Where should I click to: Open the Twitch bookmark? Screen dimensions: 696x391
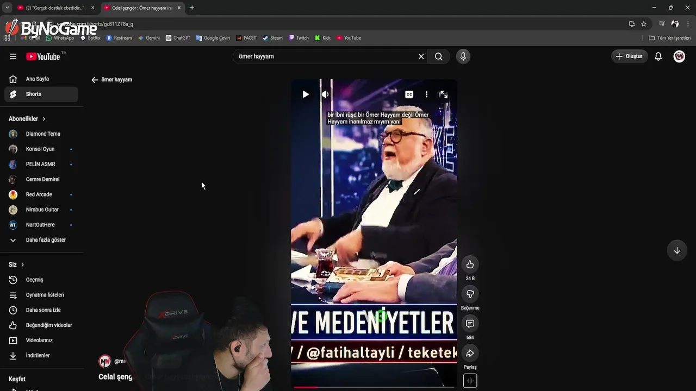299,38
